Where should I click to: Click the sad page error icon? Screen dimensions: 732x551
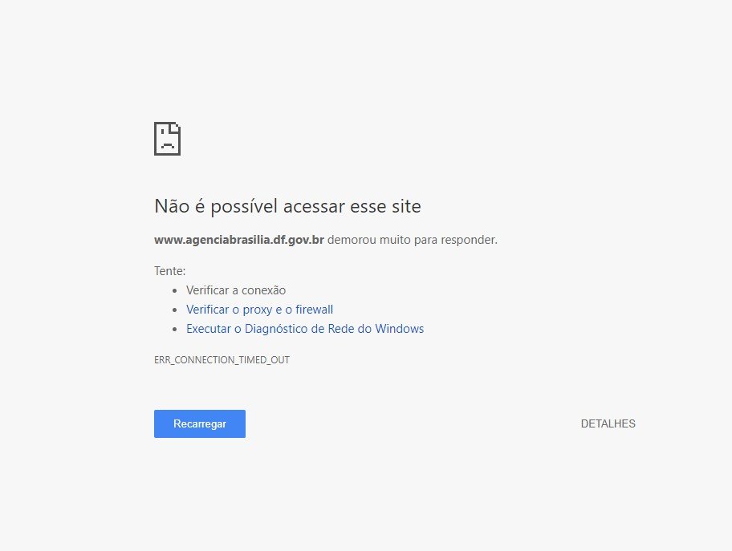[x=167, y=139]
